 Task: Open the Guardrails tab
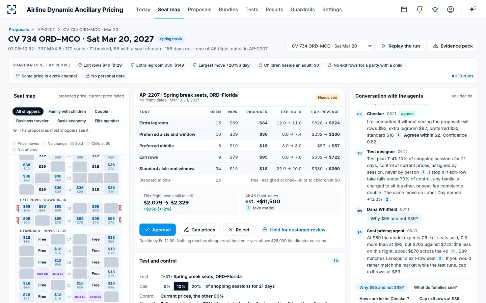303,9
